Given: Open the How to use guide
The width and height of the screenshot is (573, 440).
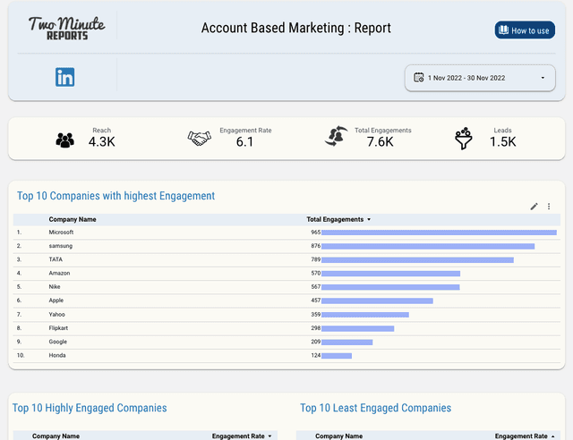Looking at the screenshot, I should coord(525,30).
